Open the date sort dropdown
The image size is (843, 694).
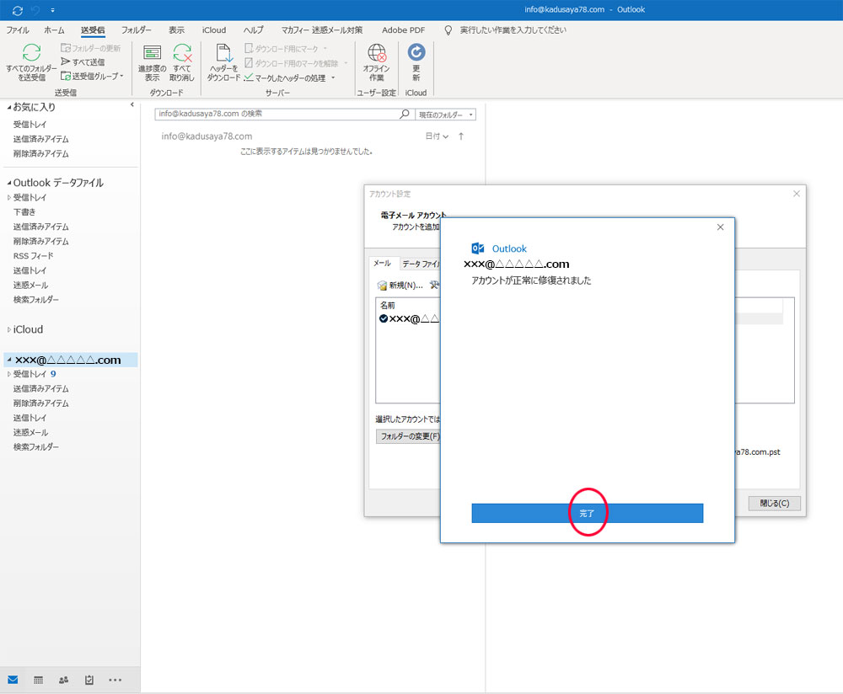pyautogui.click(x=437, y=136)
